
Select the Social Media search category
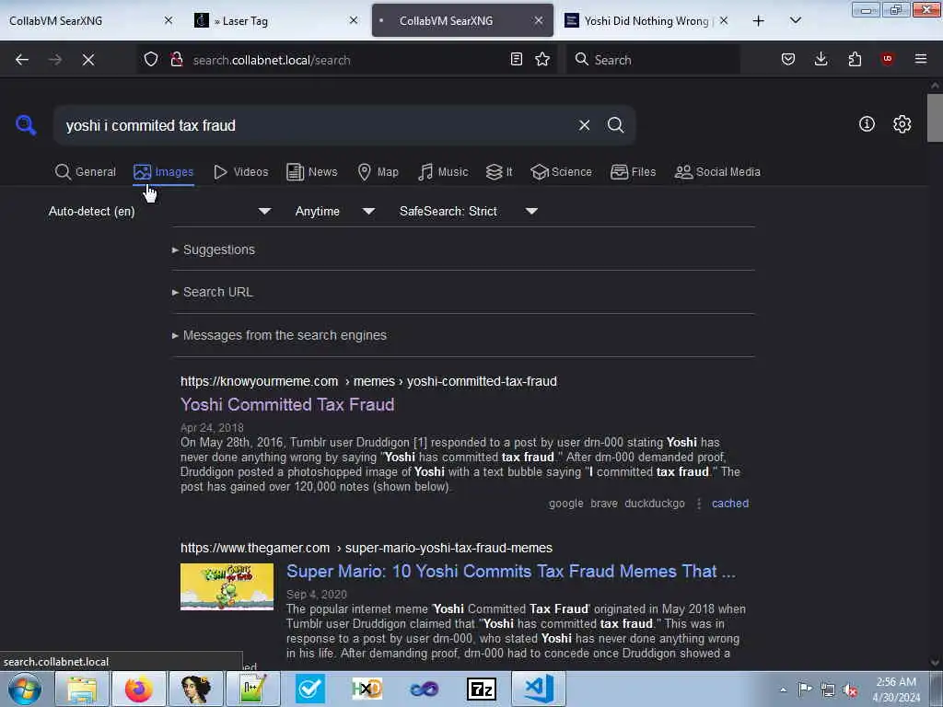[717, 172]
